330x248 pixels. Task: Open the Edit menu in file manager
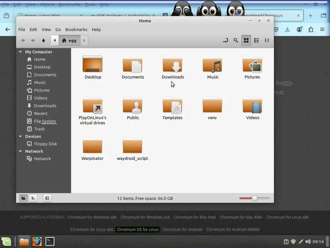point(33,29)
